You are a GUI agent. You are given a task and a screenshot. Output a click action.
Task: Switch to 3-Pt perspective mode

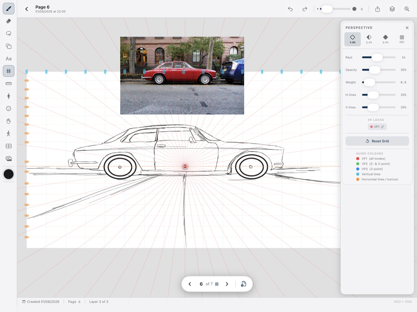point(385,39)
